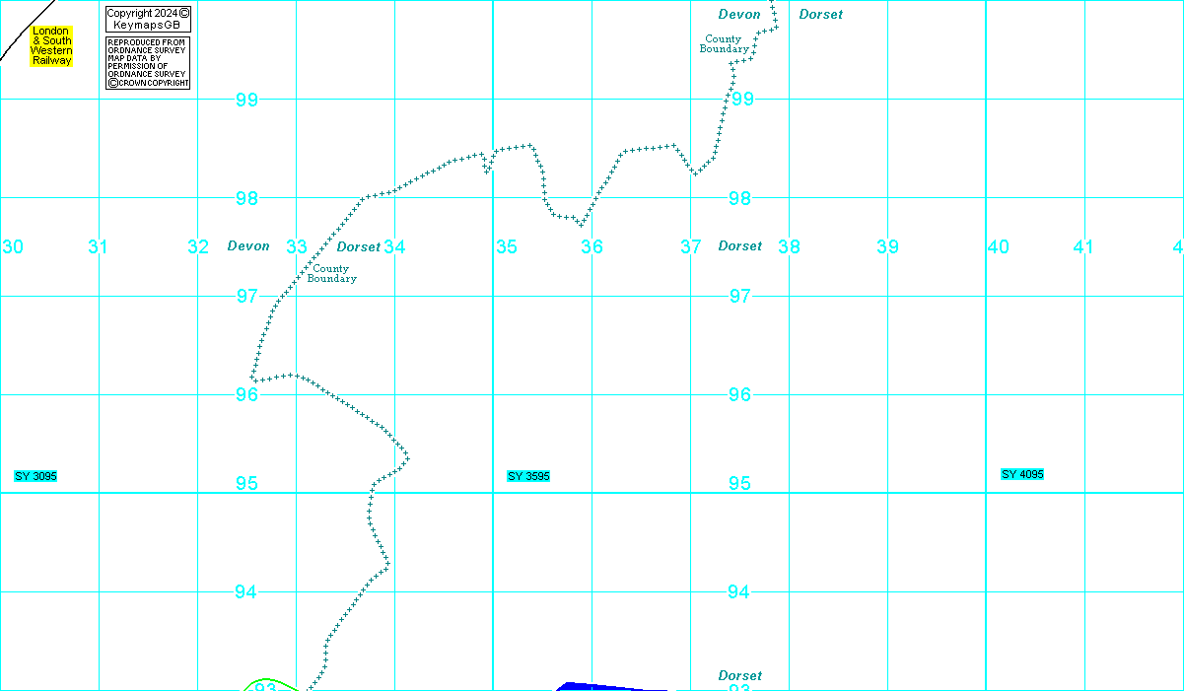Click the blue water area on the map
1184x691 pixels.
(x=592, y=686)
